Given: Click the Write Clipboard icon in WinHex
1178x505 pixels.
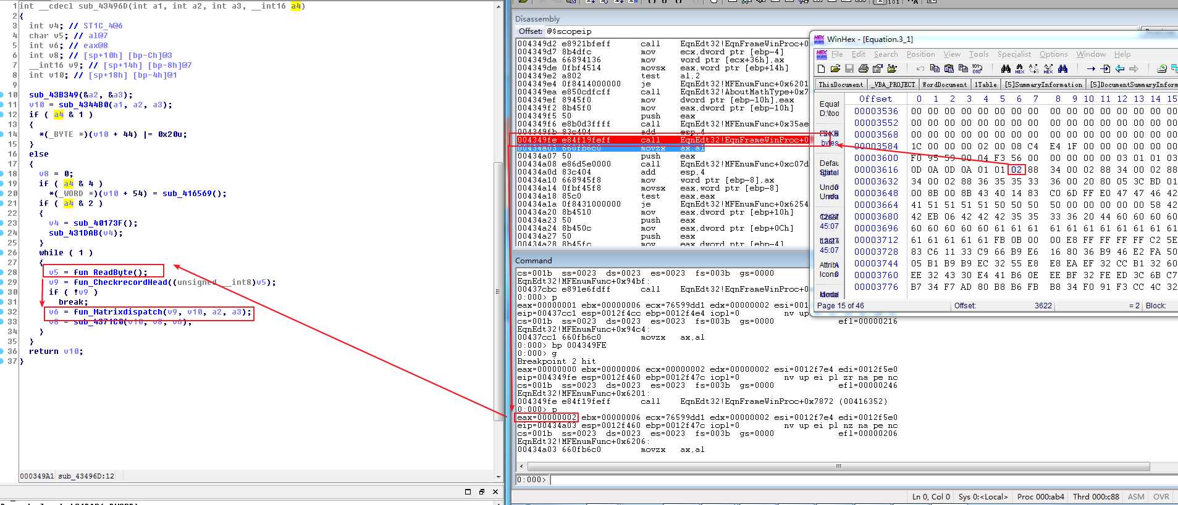Looking at the screenshot, I should [x=963, y=68].
